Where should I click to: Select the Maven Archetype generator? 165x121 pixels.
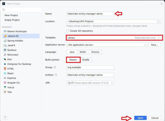21,31
